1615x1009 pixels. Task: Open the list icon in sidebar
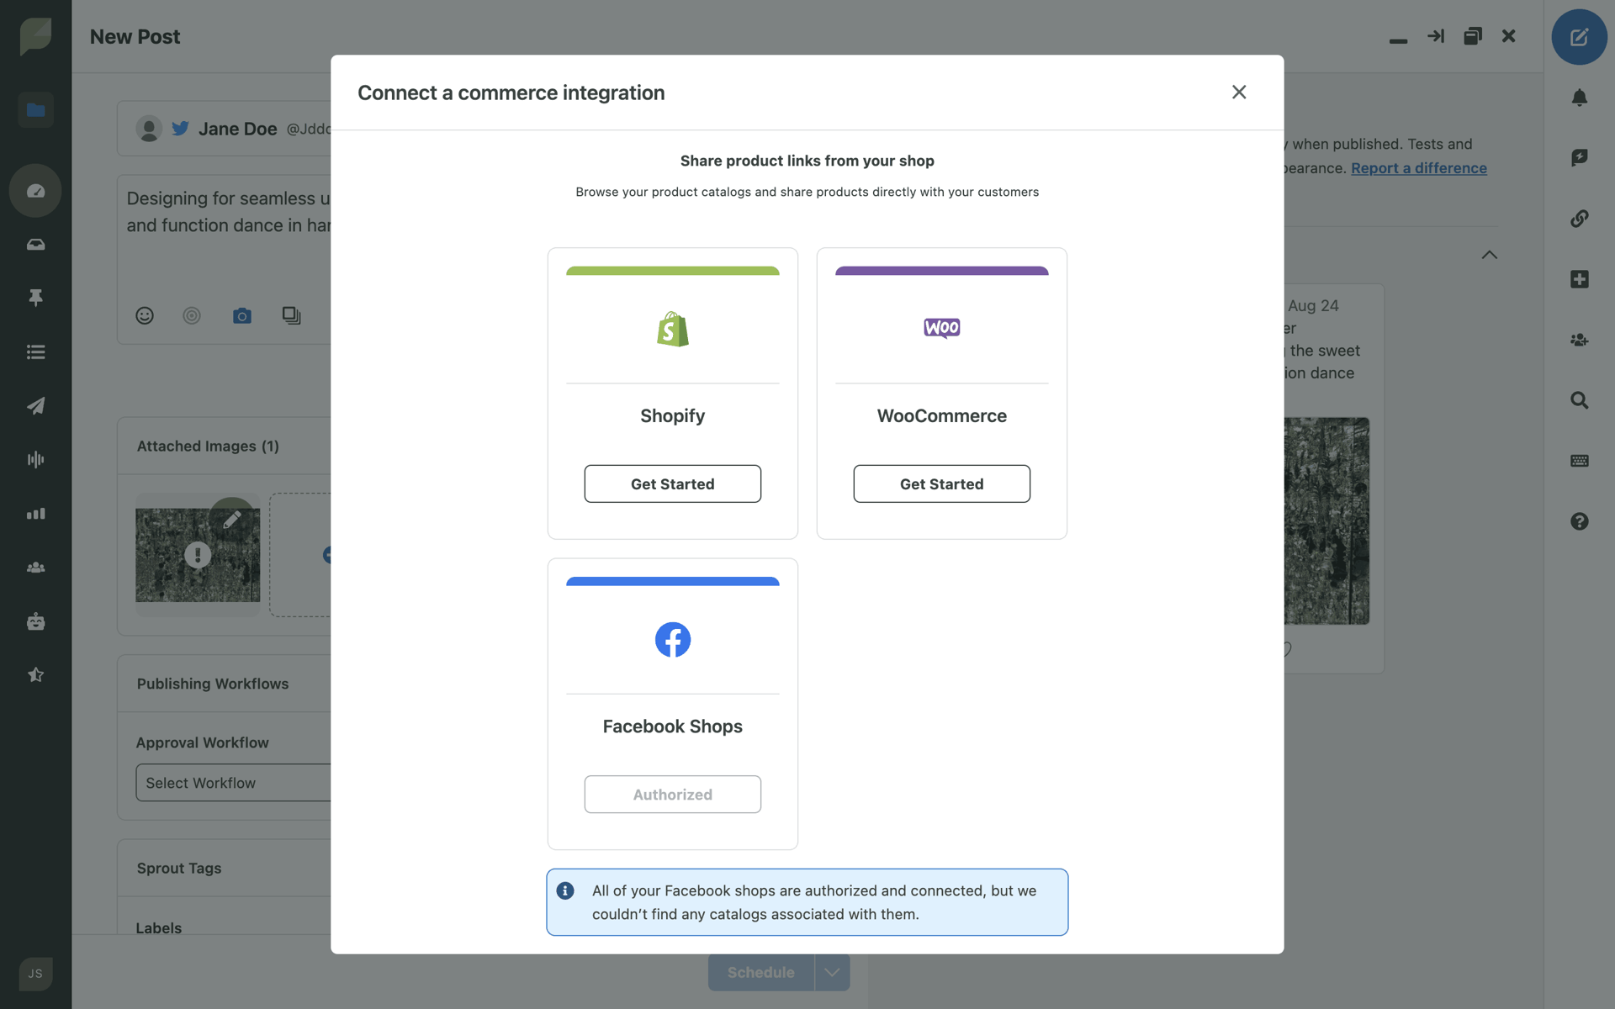click(35, 352)
